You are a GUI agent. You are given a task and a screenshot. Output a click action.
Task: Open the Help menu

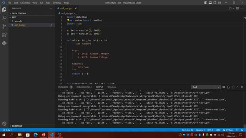66,3
